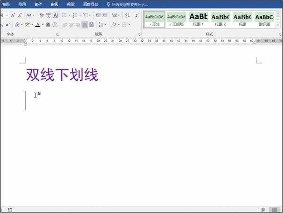The image size is (283, 213).
Task: Increase font size with grow font icon
Action: pos(13,15)
